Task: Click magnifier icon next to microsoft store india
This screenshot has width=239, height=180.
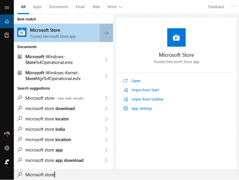Action: 20,129
